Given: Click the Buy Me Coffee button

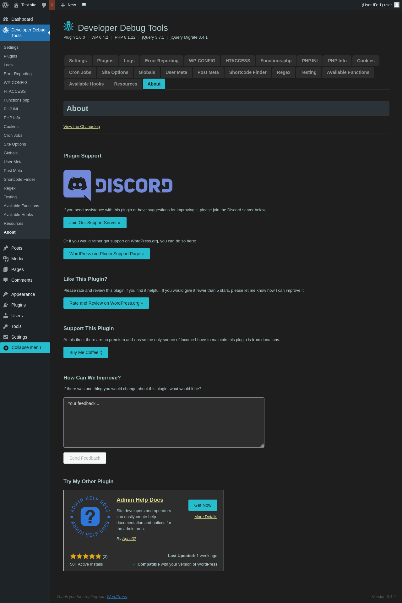Looking at the screenshot, I should [x=86, y=352].
